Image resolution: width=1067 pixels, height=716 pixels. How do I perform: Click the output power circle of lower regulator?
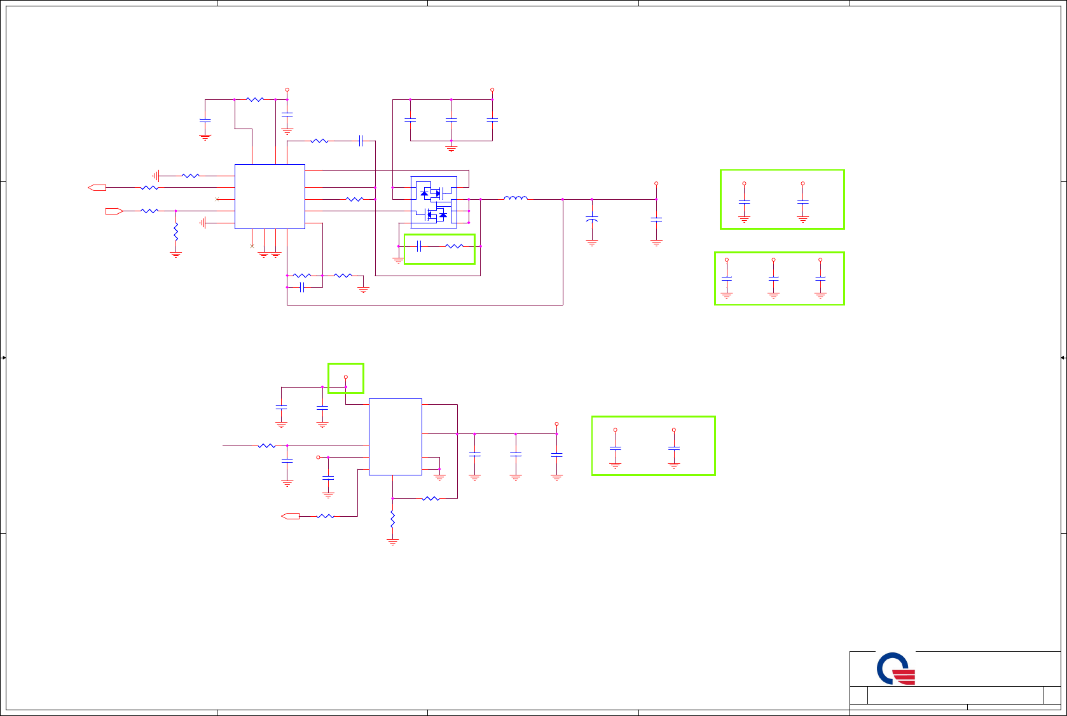pyautogui.click(x=556, y=424)
